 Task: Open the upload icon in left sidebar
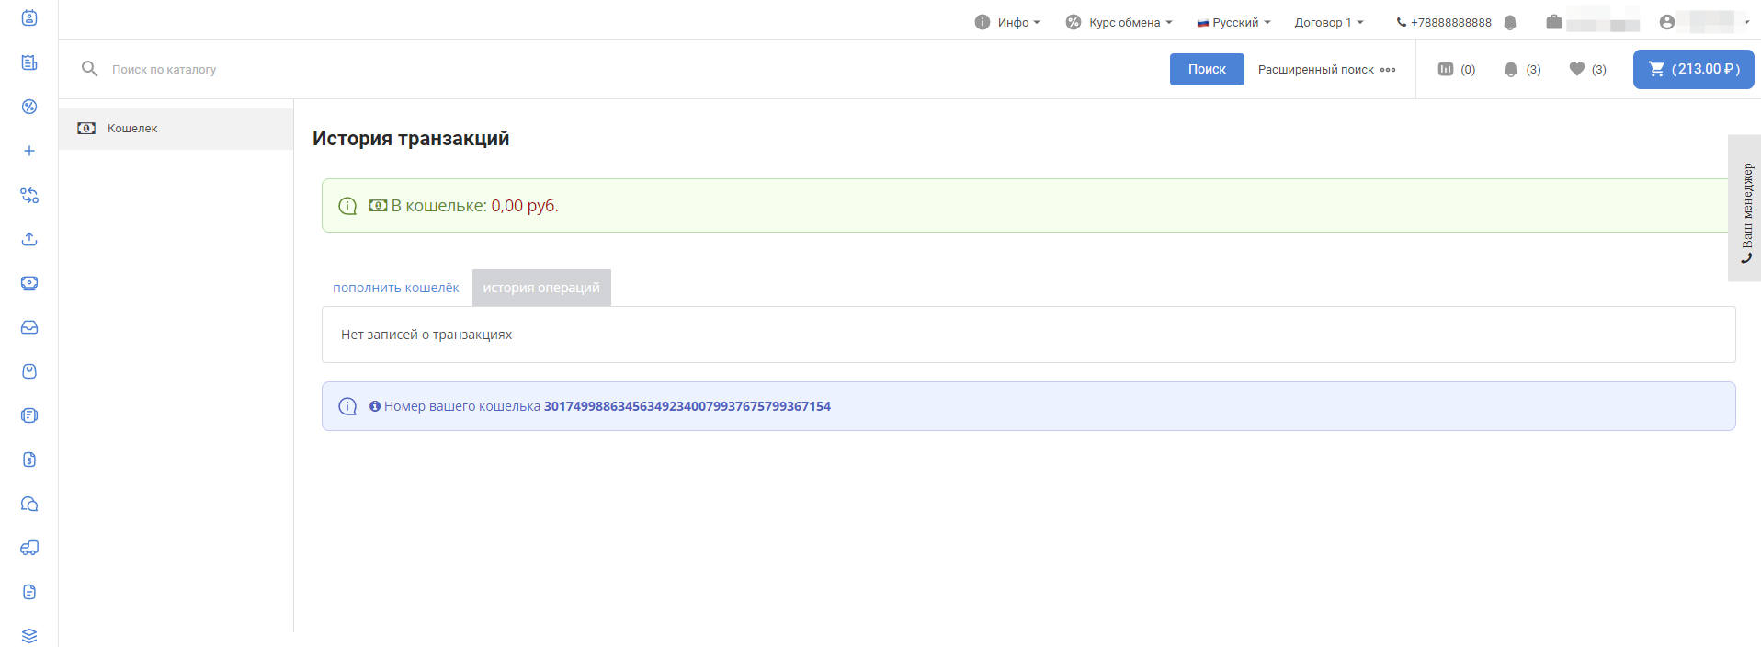coord(29,239)
